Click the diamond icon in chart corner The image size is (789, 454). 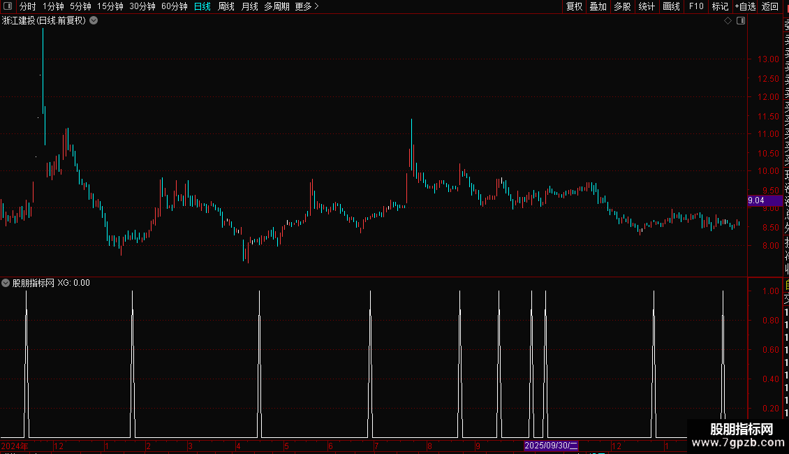click(x=728, y=21)
